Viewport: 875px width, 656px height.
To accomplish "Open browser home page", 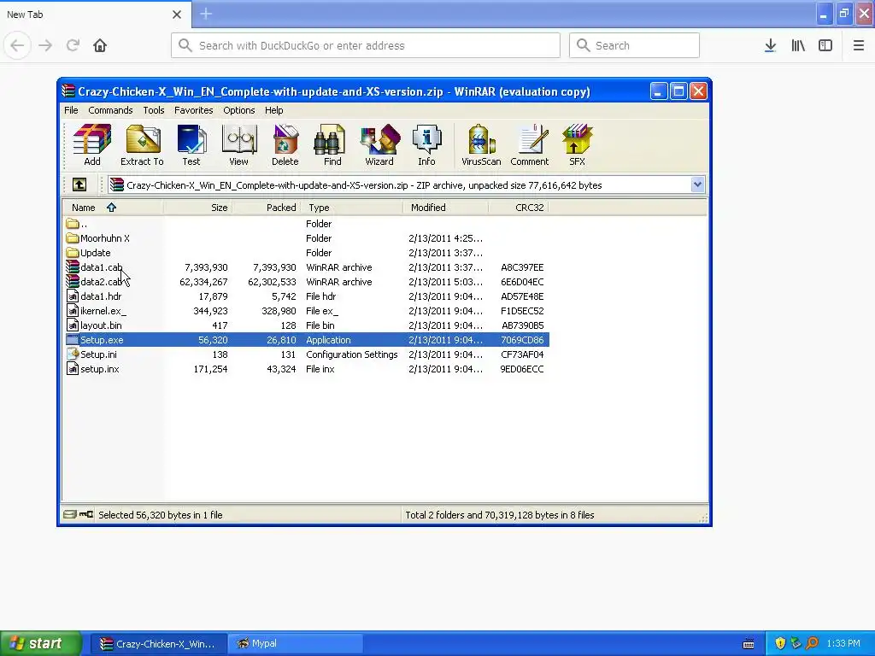I will [x=100, y=45].
